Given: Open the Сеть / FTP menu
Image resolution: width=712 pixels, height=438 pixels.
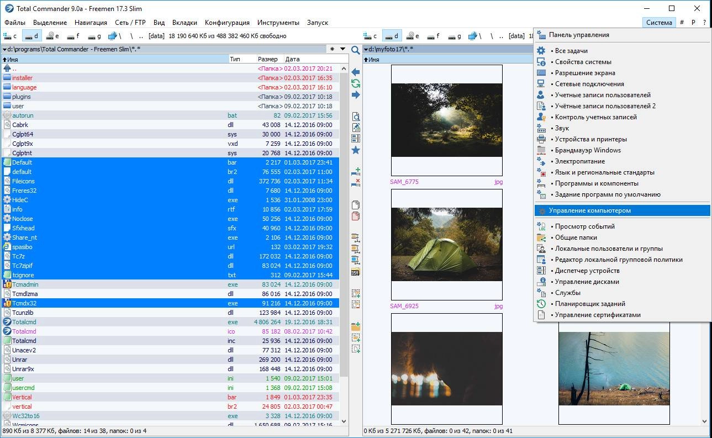Looking at the screenshot, I should 130,23.
